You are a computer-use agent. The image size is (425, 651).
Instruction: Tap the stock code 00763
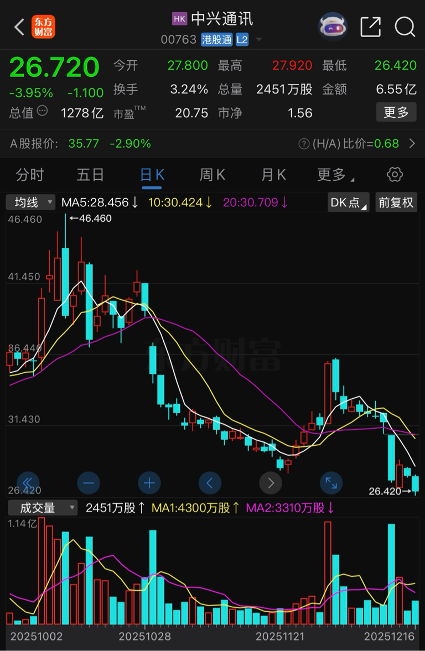click(x=179, y=39)
